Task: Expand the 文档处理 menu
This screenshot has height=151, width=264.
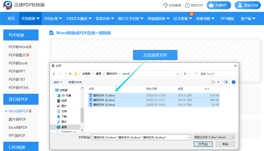Action: click(53, 19)
